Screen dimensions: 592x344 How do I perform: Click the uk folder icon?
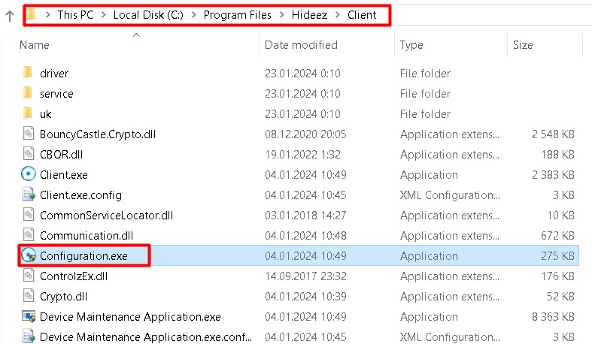pos(28,114)
